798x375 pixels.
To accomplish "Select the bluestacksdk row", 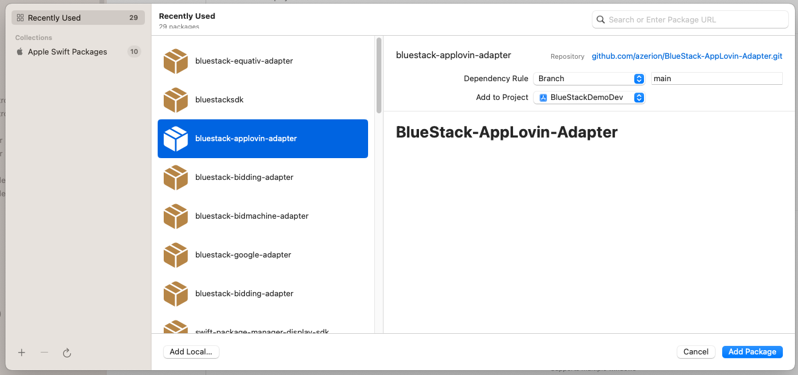I will [263, 100].
